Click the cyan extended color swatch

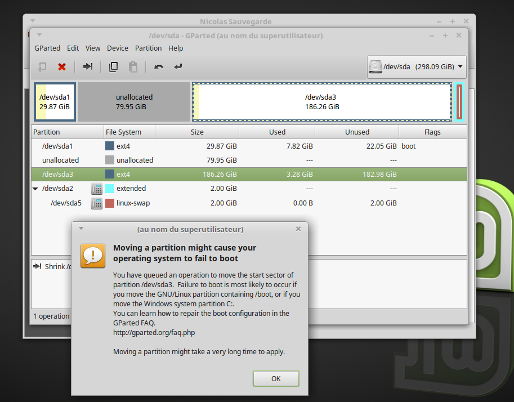click(109, 189)
